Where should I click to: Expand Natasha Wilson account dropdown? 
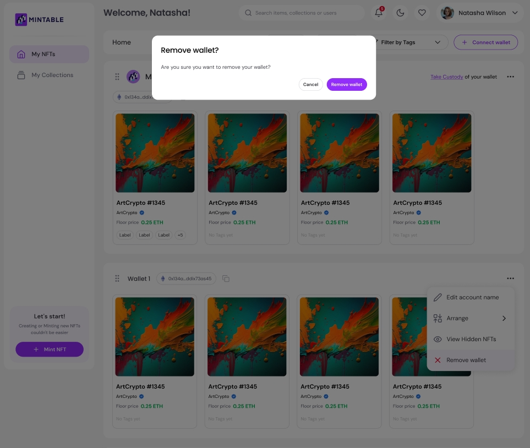click(x=515, y=13)
